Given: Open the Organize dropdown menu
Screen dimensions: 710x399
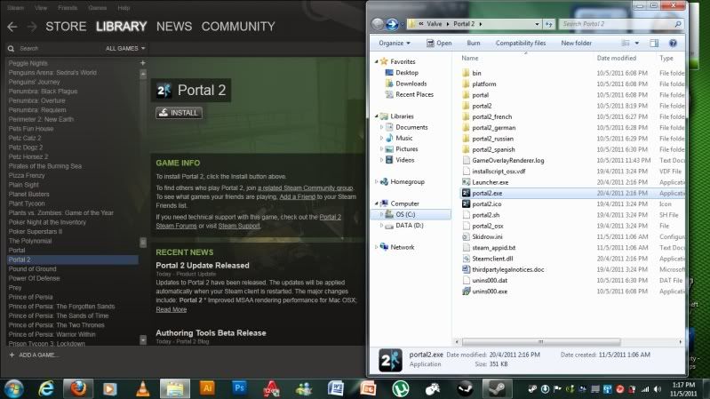Looking at the screenshot, I should [395, 43].
